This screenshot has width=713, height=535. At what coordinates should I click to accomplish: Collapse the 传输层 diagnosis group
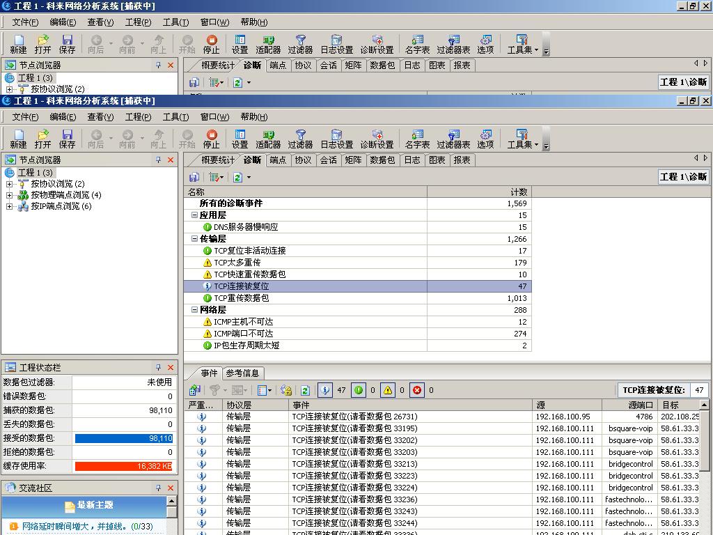click(x=195, y=239)
